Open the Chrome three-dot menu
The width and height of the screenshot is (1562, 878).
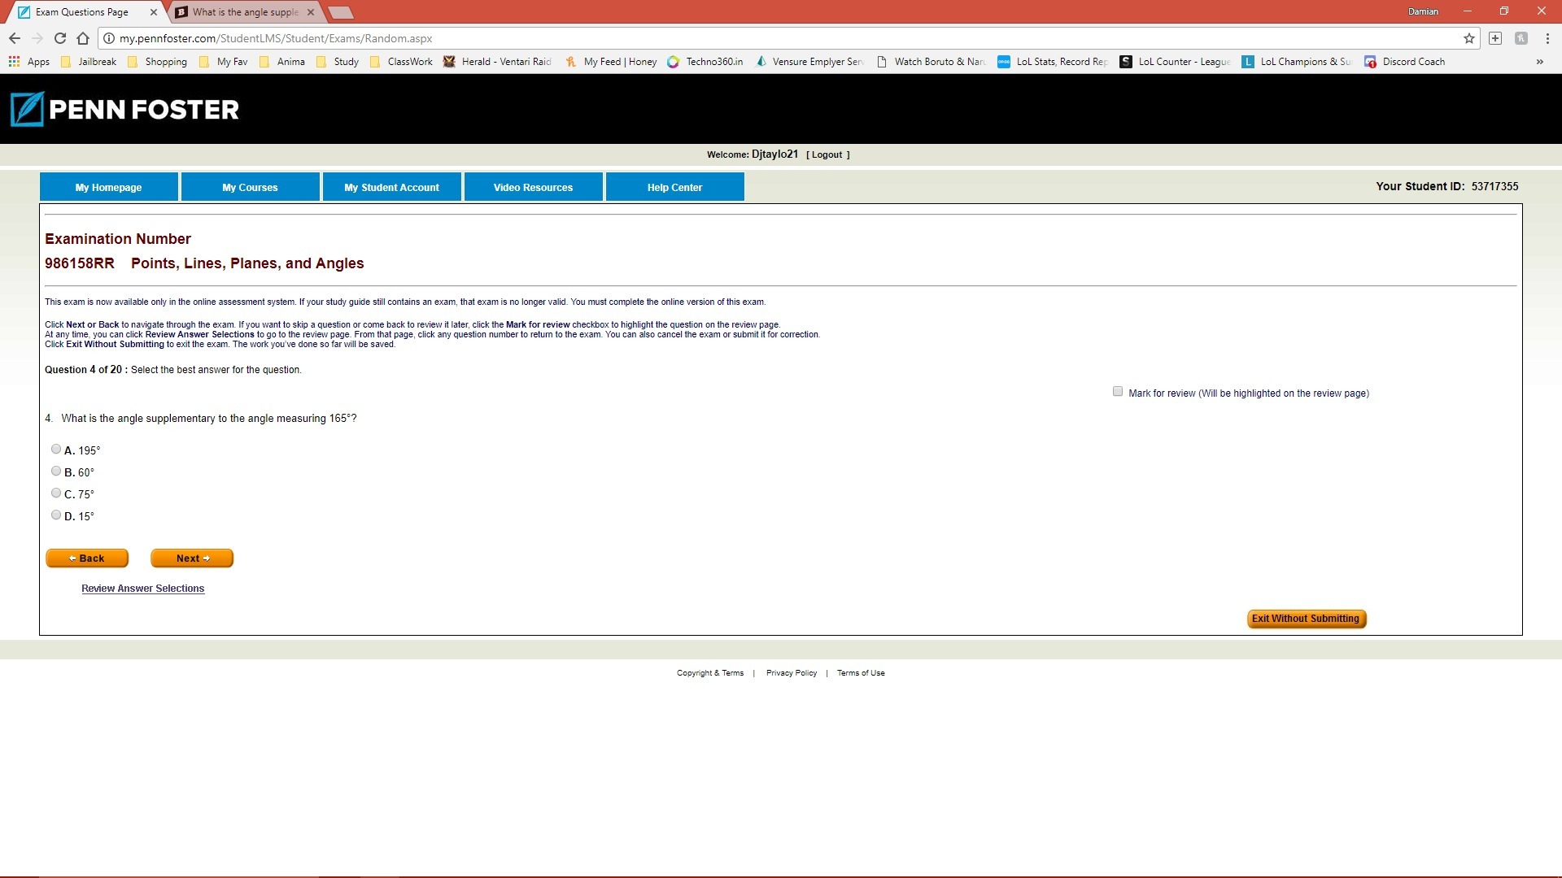coord(1547,38)
